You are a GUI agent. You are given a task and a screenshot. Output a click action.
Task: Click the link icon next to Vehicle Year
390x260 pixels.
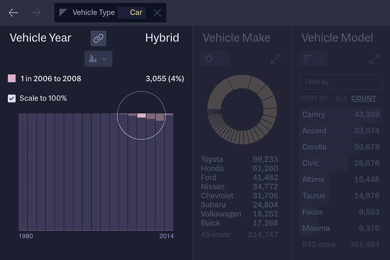pyautogui.click(x=98, y=38)
